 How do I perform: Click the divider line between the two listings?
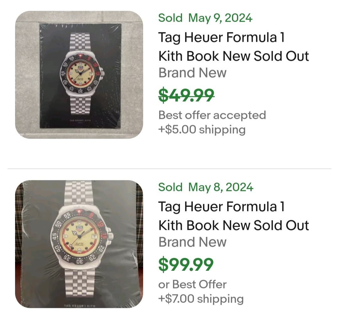pyautogui.click(x=169, y=168)
